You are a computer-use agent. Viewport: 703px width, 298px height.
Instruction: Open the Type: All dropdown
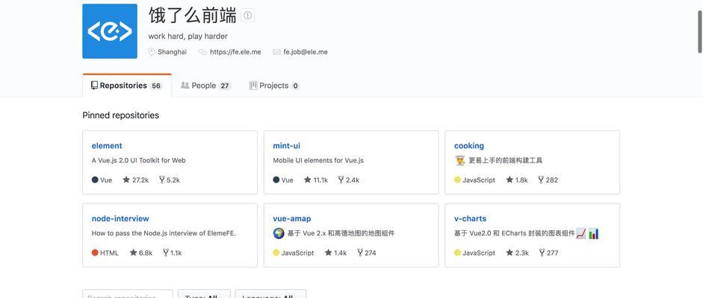pos(204,295)
